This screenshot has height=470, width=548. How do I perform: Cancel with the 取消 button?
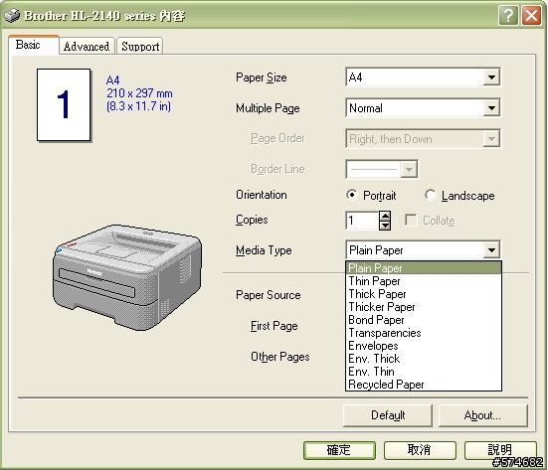420,450
